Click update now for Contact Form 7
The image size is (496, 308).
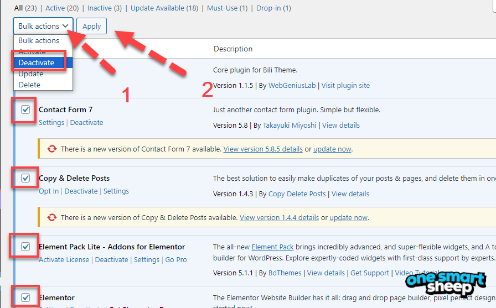click(332, 149)
